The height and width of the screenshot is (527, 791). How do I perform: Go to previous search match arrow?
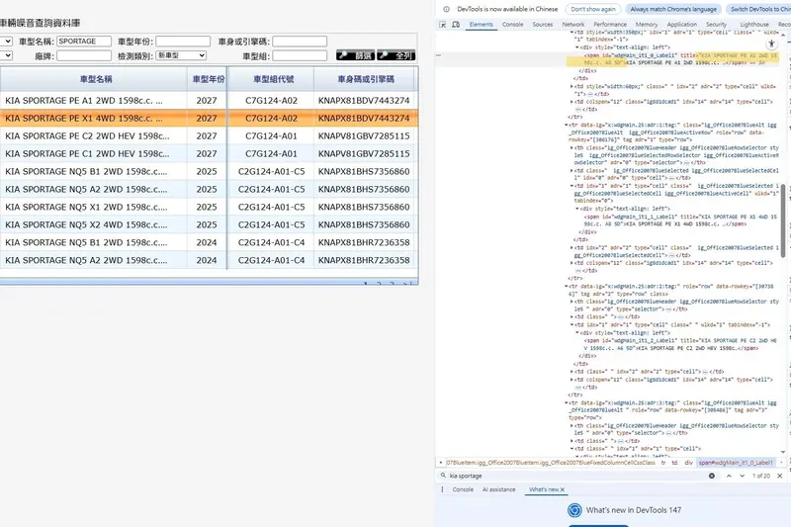pos(731,476)
